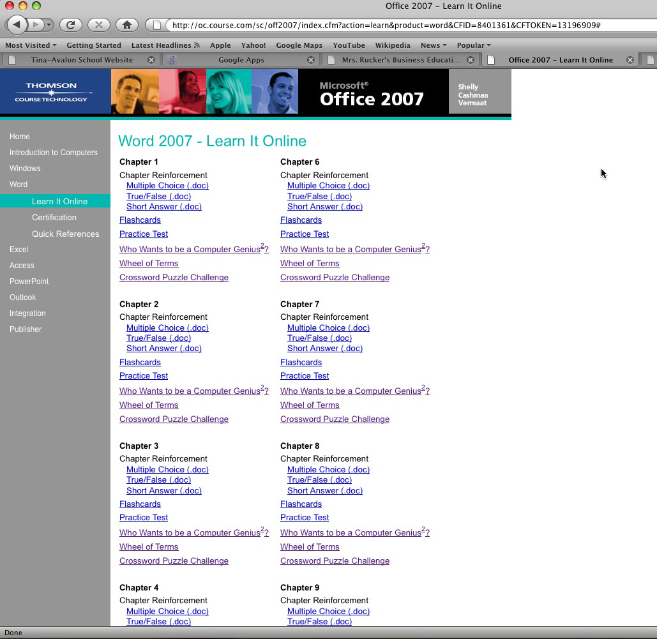Open Chapter 1 Short Answer (.doc)

pyautogui.click(x=164, y=207)
